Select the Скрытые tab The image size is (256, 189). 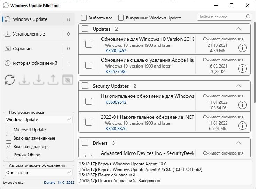point(22,49)
